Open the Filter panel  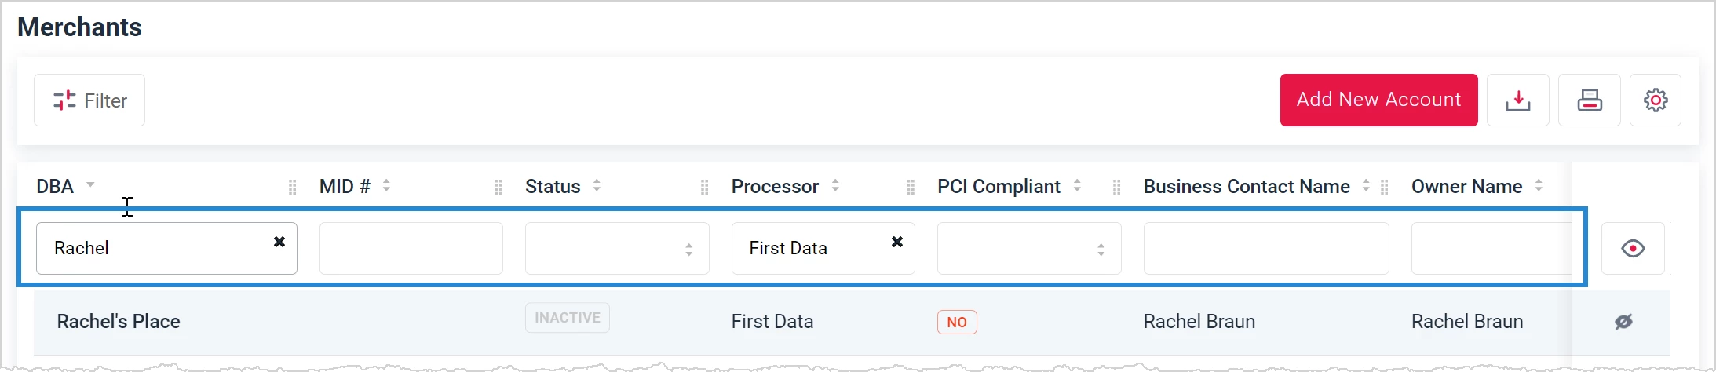tap(89, 100)
